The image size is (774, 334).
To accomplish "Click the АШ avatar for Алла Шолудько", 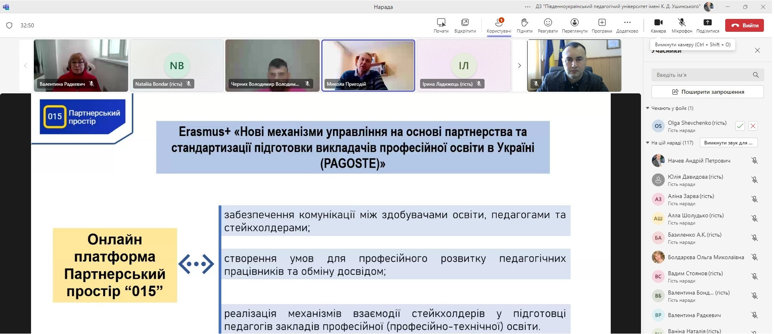I will click(658, 219).
